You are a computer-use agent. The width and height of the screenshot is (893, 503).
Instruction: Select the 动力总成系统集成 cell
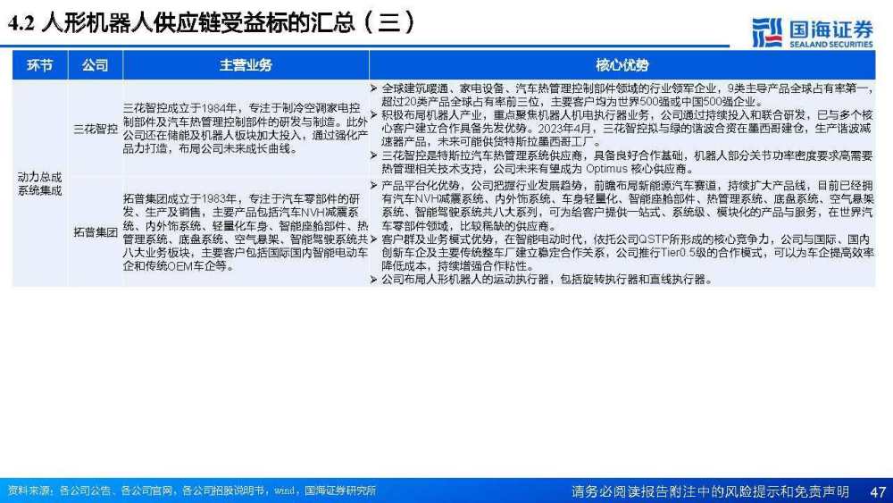point(40,183)
